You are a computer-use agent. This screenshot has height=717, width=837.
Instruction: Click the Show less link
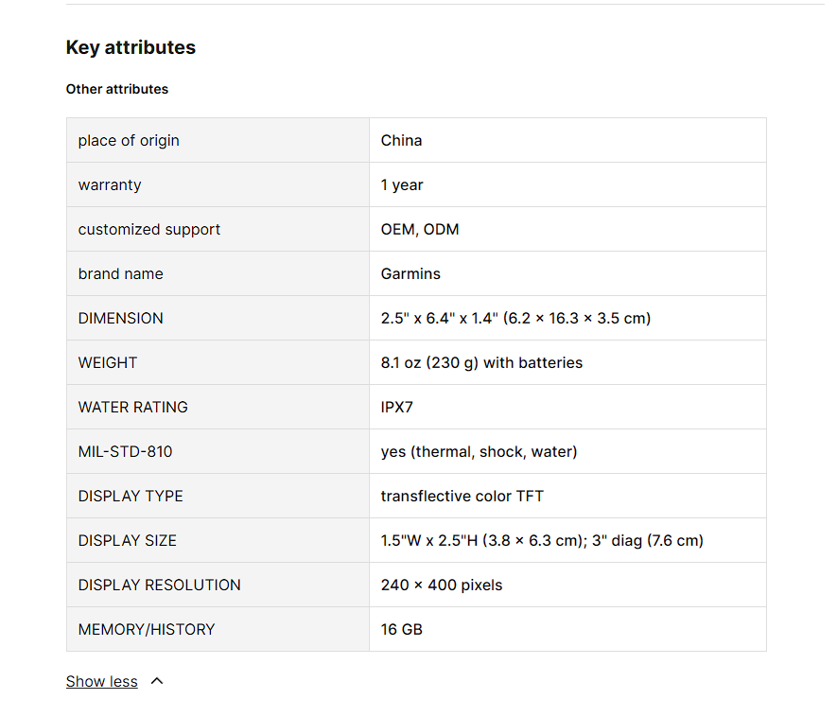[101, 681]
